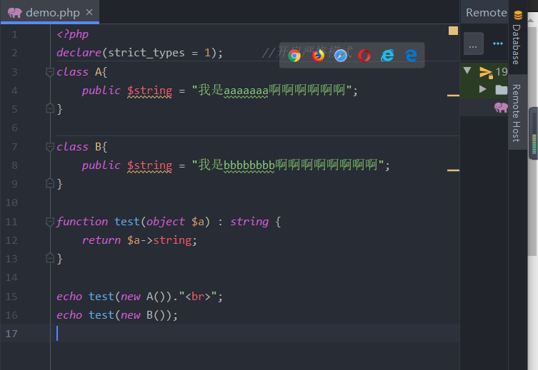538x370 pixels.
Task: Jump to warning marker for line 4 stripe
Action: click(x=453, y=96)
